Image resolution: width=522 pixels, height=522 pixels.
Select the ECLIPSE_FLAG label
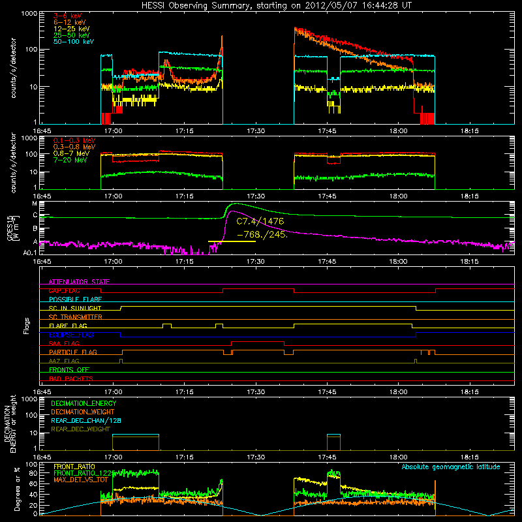(71, 335)
